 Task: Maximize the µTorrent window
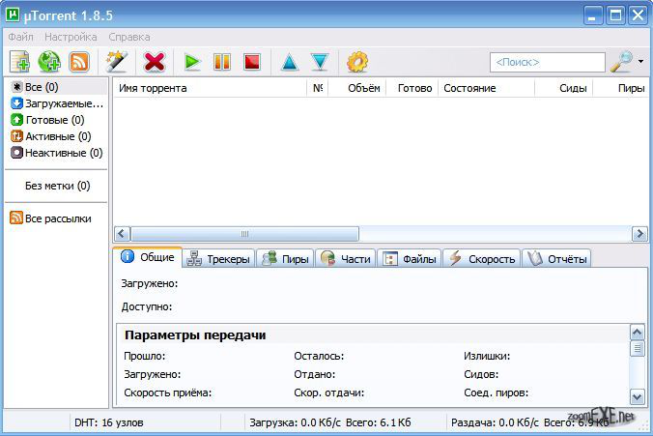pos(615,15)
